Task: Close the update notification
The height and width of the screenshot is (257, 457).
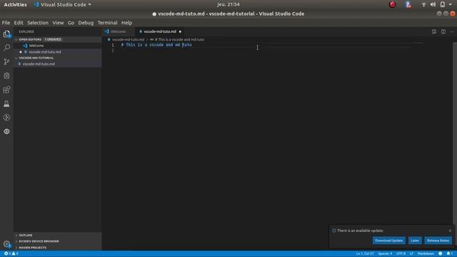Action: tap(450, 231)
